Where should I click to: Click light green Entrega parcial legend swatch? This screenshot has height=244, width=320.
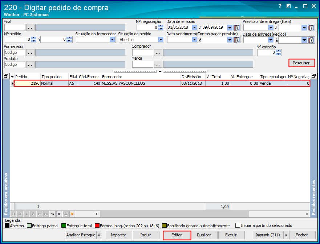click(x=29, y=225)
